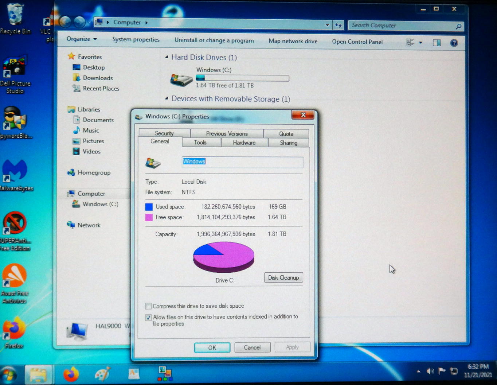Screen dimensions: 497x385
Task: Click the refresh button beside address bar
Action: 338,25
